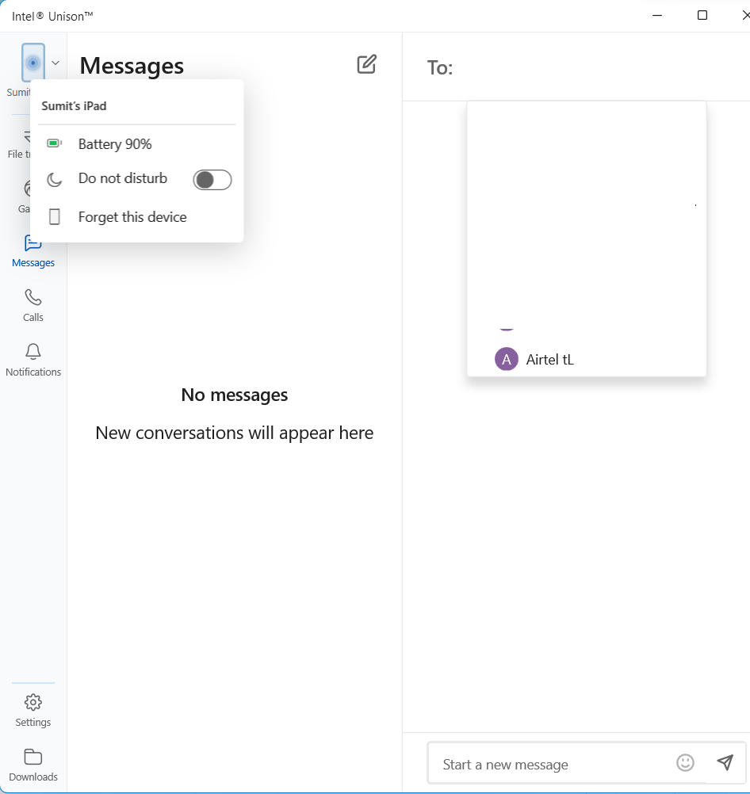This screenshot has width=750, height=794.
Task: Open the Notifications tab
Action: point(33,360)
